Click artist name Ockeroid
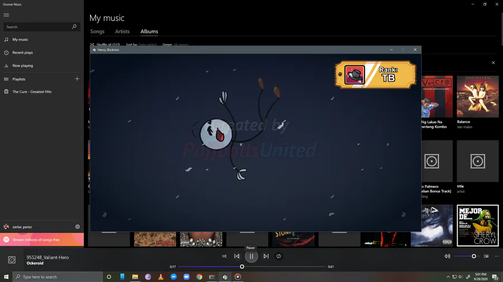 (35, 263)
